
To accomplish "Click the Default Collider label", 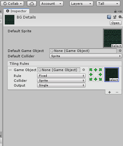I will (21, 56).
